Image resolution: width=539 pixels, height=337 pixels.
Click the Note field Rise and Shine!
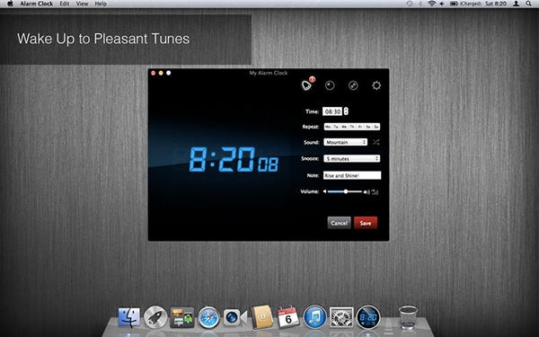point(352,175)
